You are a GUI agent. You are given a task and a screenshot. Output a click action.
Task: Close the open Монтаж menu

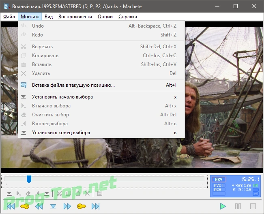(x=30, y=17)
